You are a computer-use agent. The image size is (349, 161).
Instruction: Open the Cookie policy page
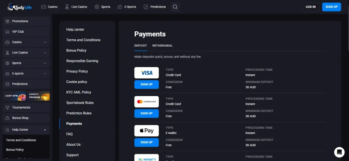pyautogui.click(x=77, y=82)
